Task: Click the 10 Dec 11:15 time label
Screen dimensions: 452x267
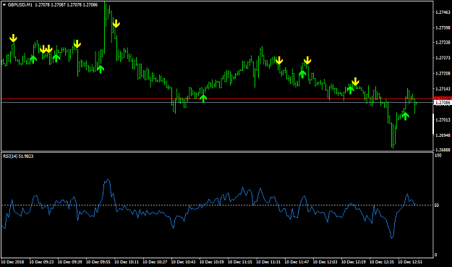Action: (x=240, y=262)
